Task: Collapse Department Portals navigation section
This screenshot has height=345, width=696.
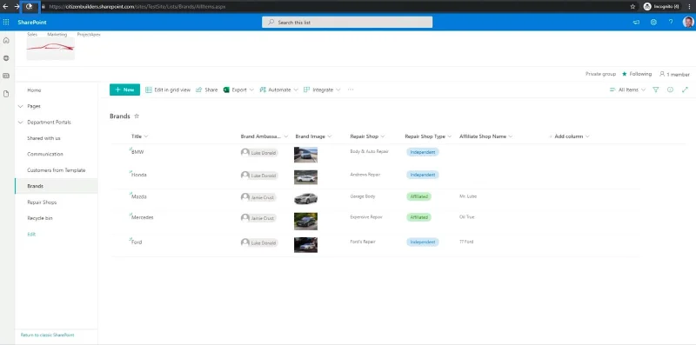Action: tap(20, 123)
